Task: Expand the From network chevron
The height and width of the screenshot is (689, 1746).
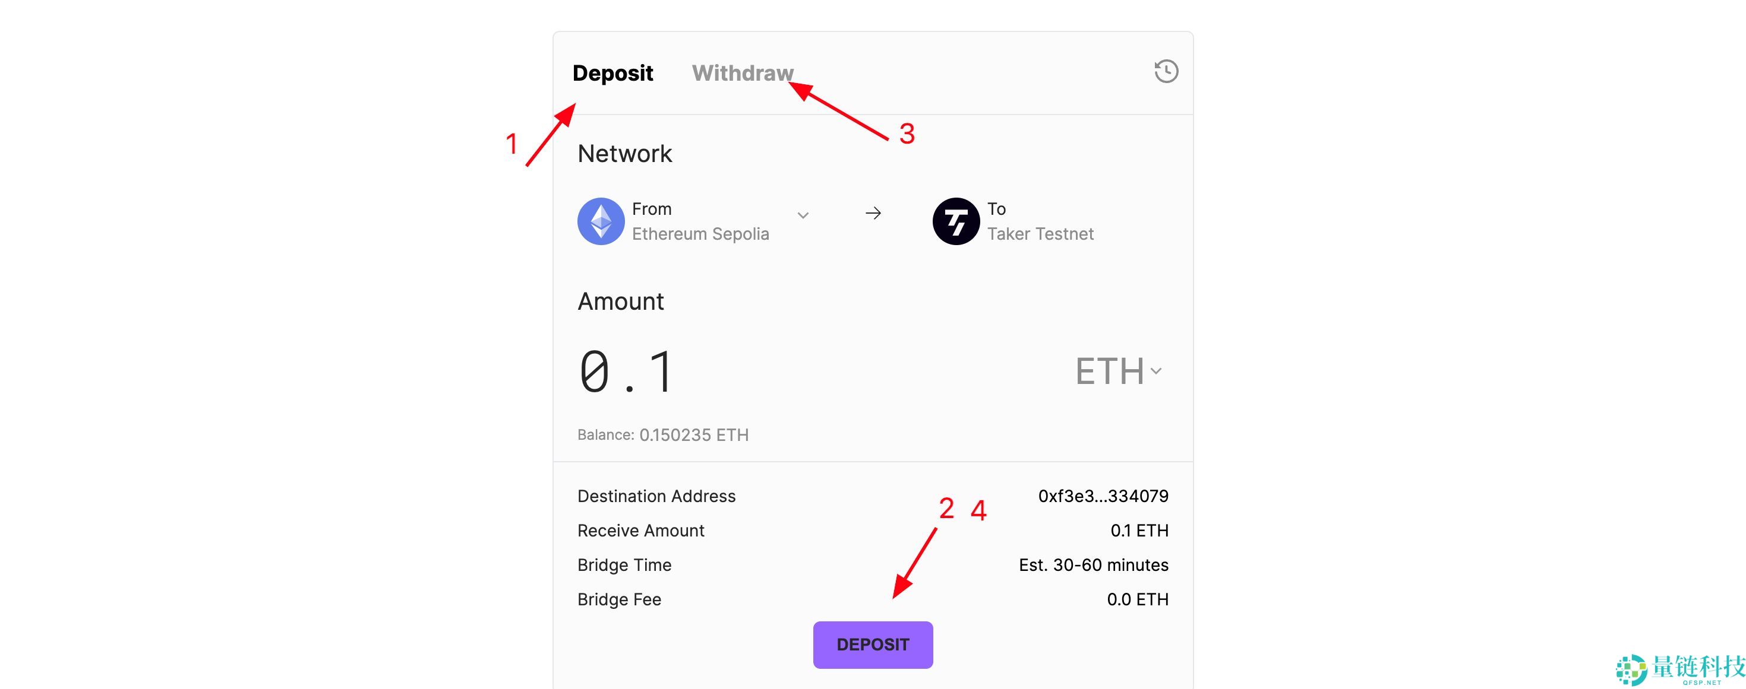Action: point(803,215)
